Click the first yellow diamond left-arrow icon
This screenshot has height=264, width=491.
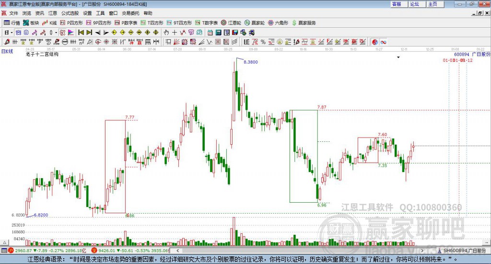coord(114,33)
